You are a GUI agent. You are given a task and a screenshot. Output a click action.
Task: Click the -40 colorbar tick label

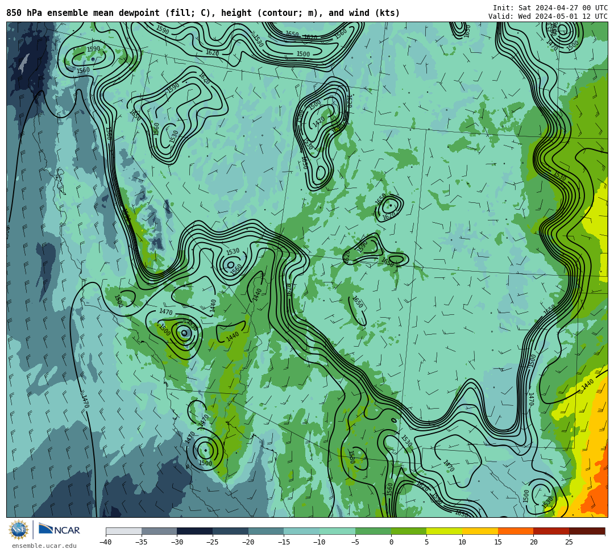(105, 542)
